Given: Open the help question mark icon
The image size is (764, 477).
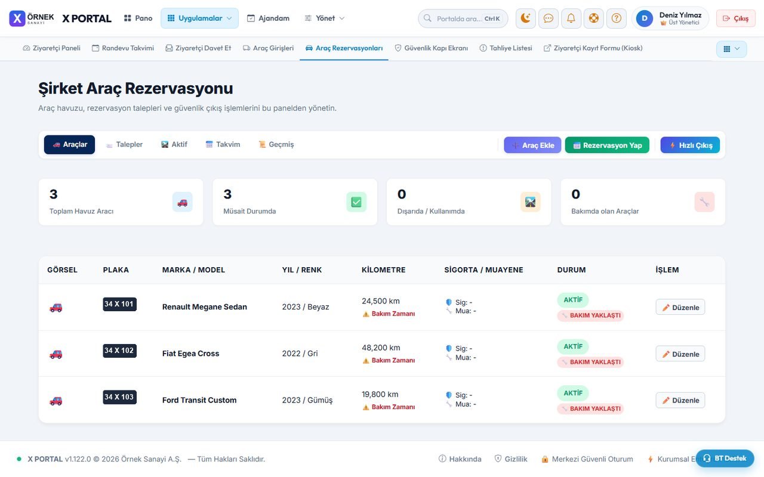Looking at the screenshot, I should pos(617,18).
